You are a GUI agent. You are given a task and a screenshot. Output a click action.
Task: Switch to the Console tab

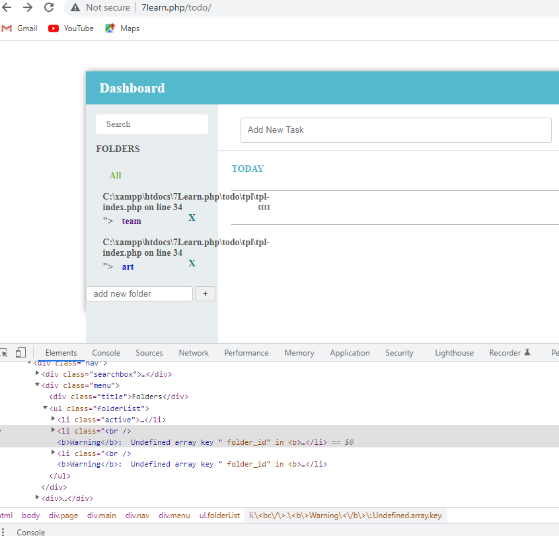click(106, 353)
